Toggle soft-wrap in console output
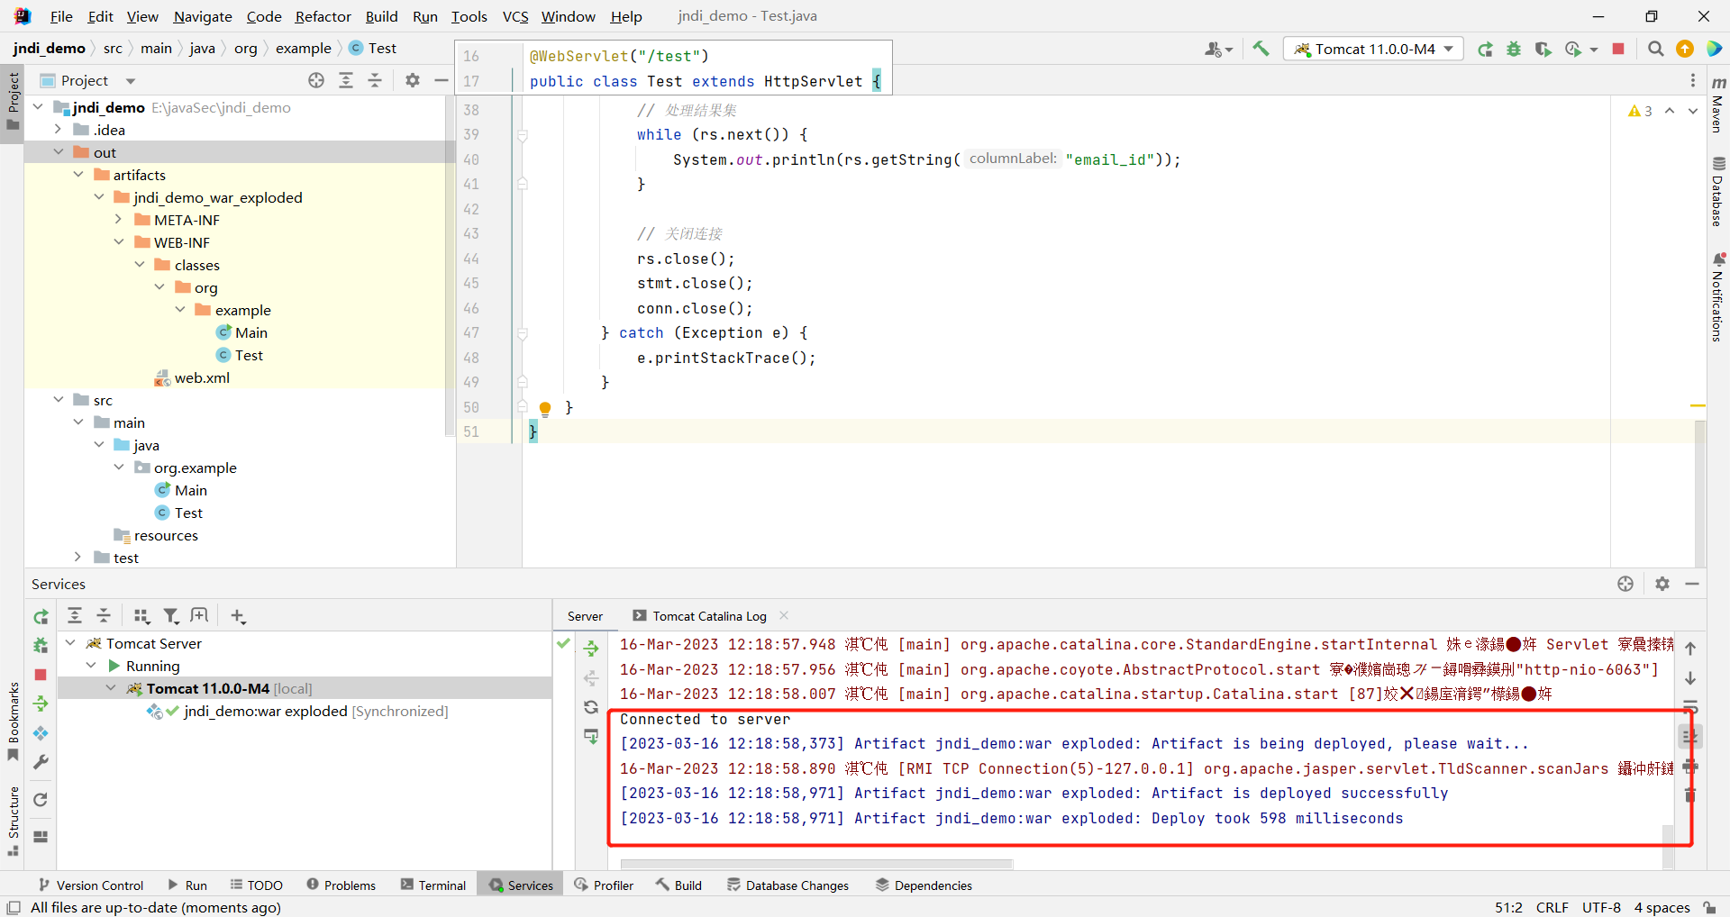The image size is (1730, 917). click(x=1690, y=706)
